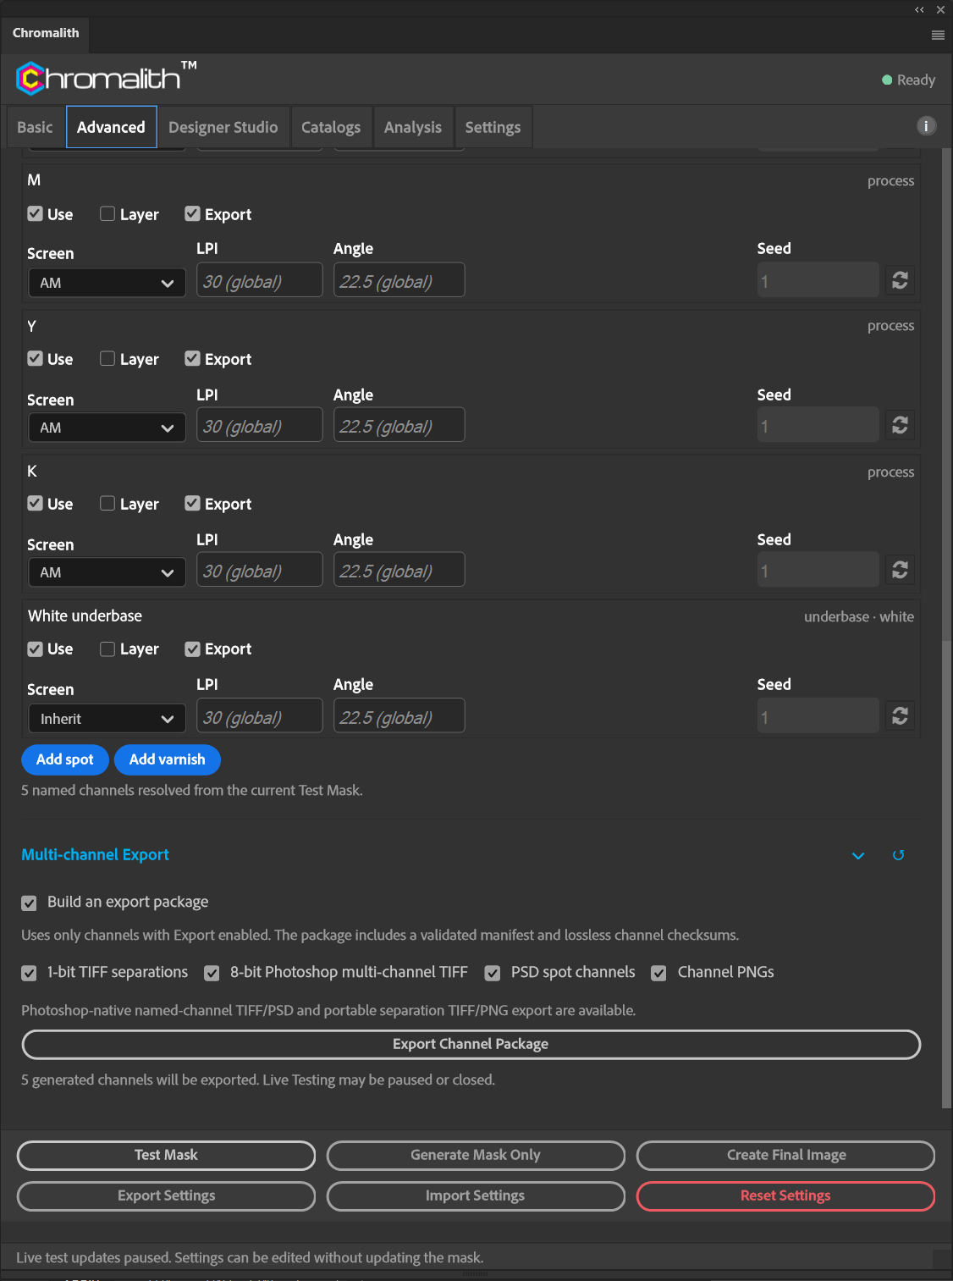
Task: Open the info icon next to the tabs
Action: pyautogui.click(x=927, y=126)
